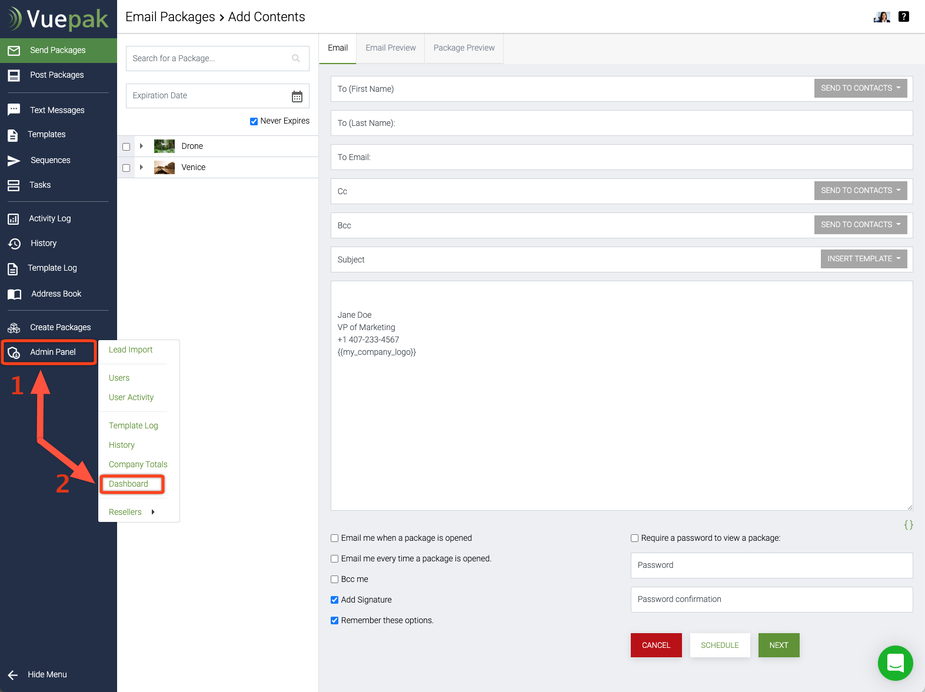Tick the Drone package checkbox
Viewport: 925px width, 692px height.
coord(126,147)
